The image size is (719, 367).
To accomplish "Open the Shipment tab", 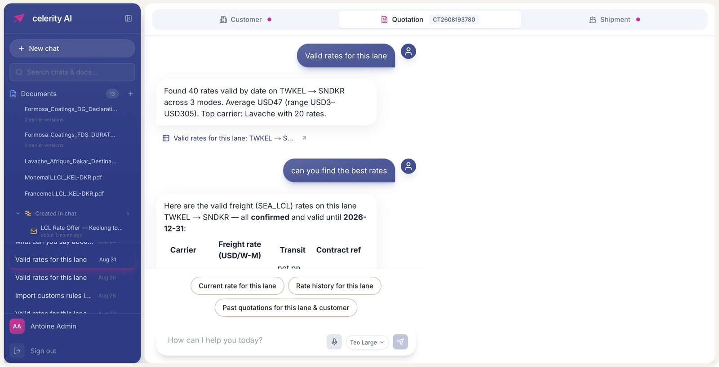I will 615,20.
